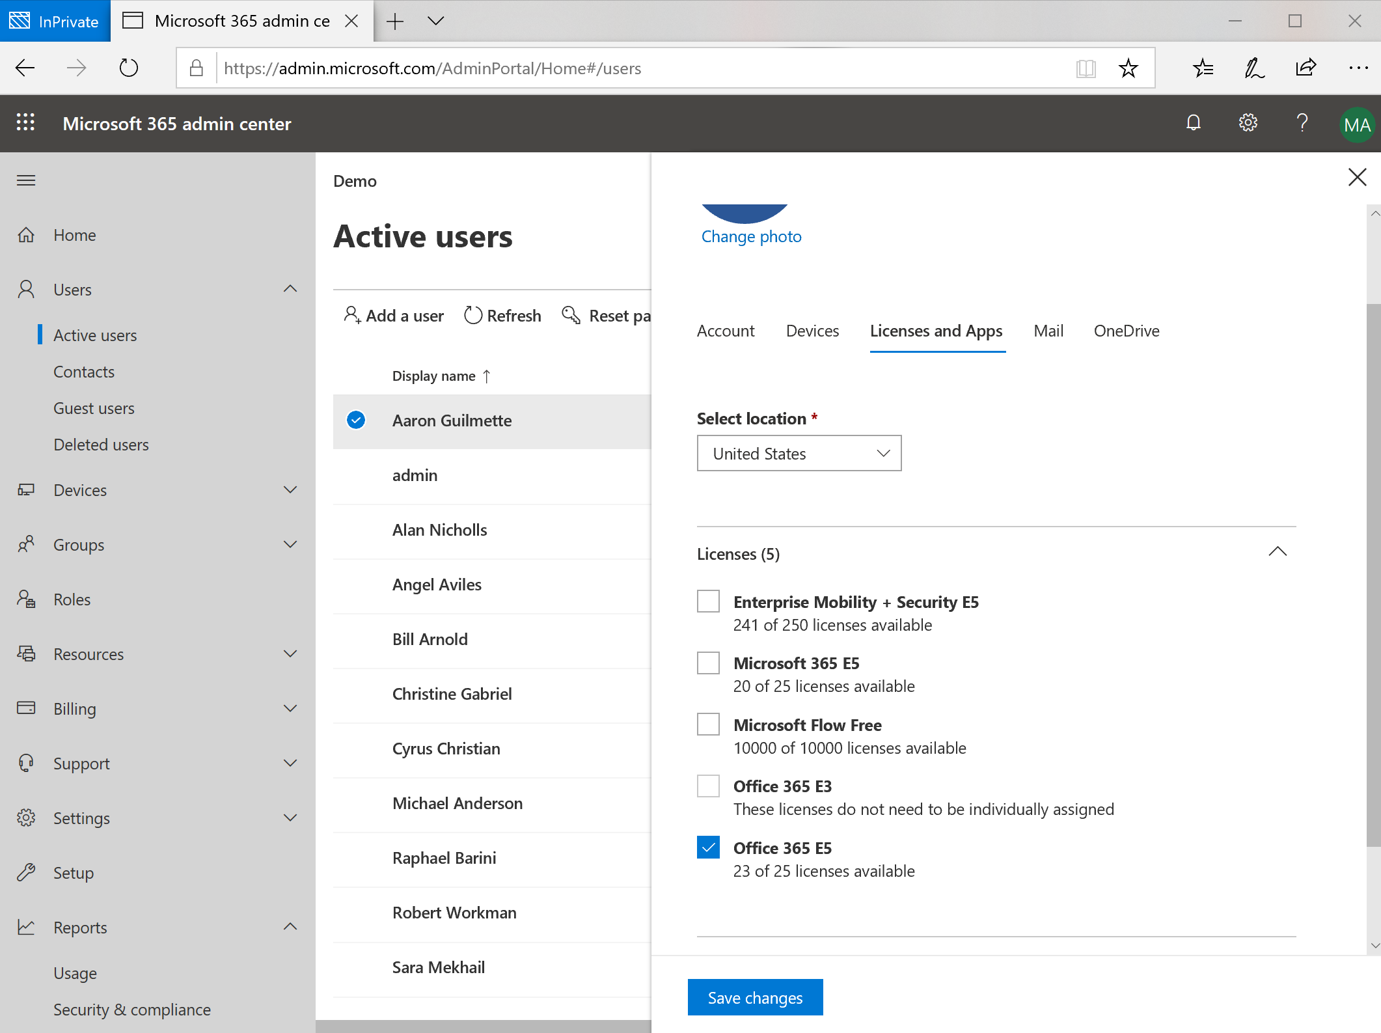Viewport: 1381px width, 1033px height.
Task: Select Licenses and Apps tab
Action: coord(936,331)
